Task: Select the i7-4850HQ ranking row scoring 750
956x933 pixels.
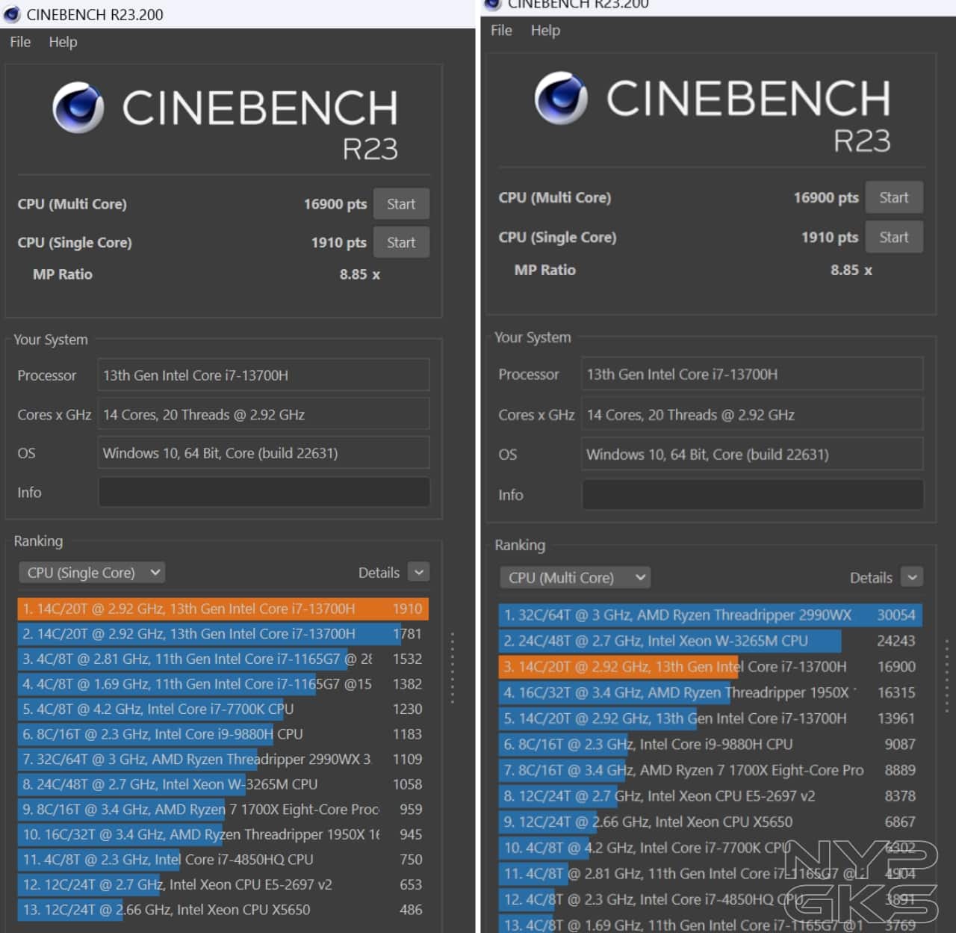Action: pyautogui.click(x=223, y=860)
